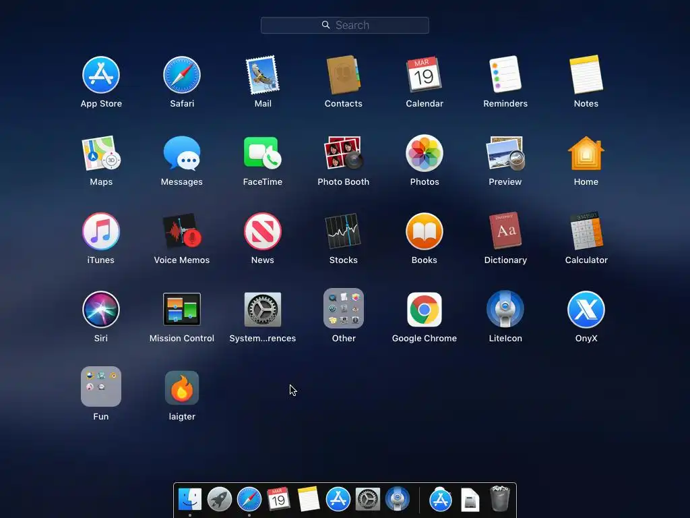The image size is (690, 518).
Task: Launch Messages
Action: coord(182,153)
